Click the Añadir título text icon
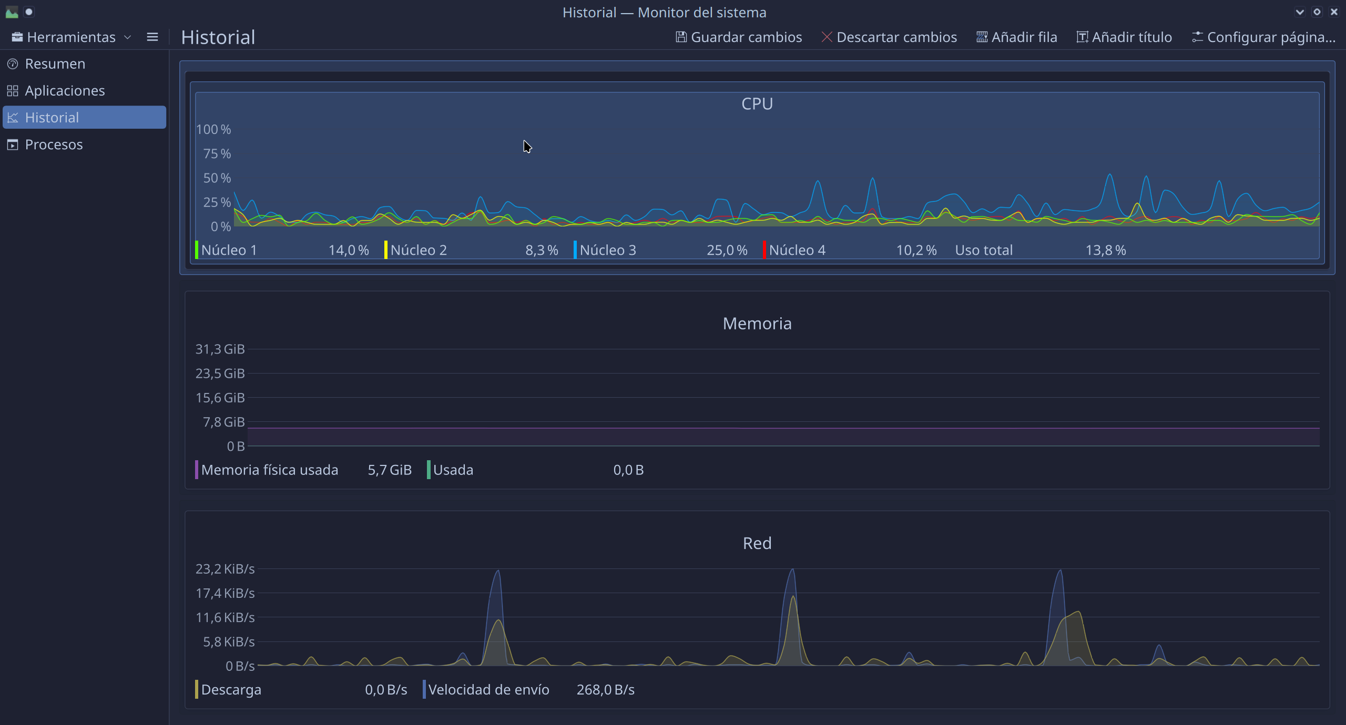Image resolution: width=1346 pixels, height=725 pixels. (1082, 37)
